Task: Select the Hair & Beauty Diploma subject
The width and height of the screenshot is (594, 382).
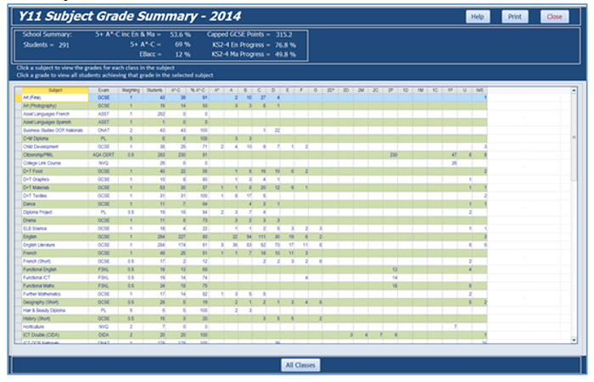Action: [x=55, y=311]
